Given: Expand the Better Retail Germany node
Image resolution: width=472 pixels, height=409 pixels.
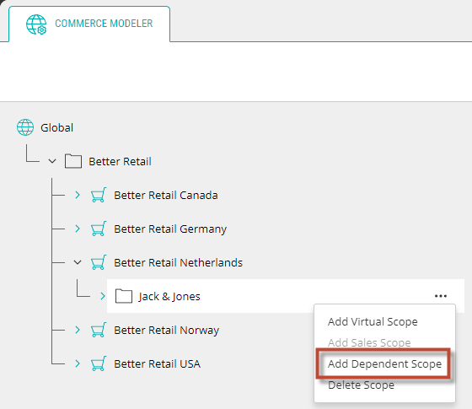Looking at the screenshot, I should (x=78, y=229).
